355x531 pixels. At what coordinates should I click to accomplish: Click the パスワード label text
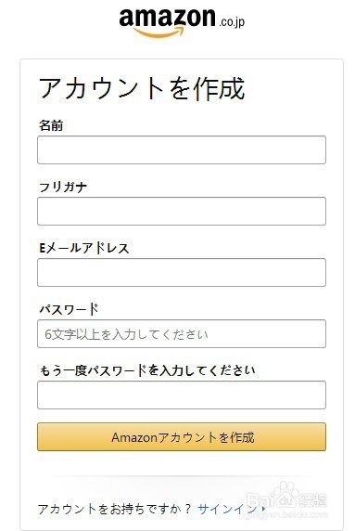point(69,309)
